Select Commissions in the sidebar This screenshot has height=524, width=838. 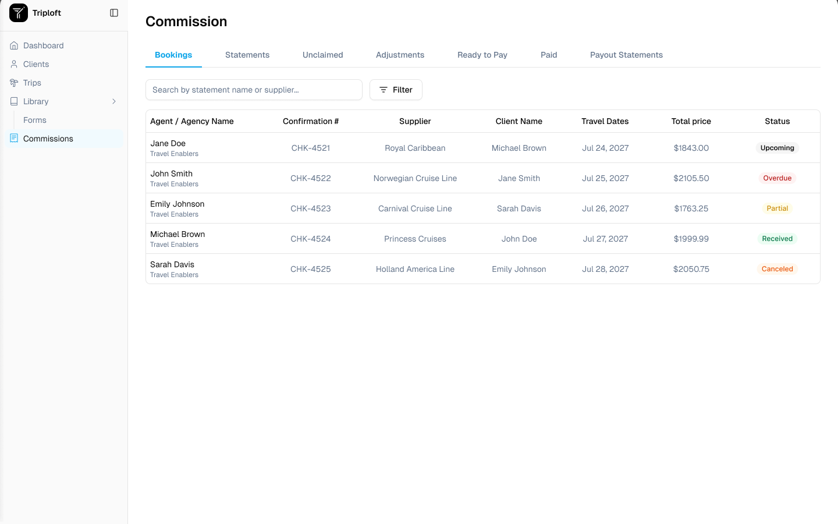coord(64,139)
